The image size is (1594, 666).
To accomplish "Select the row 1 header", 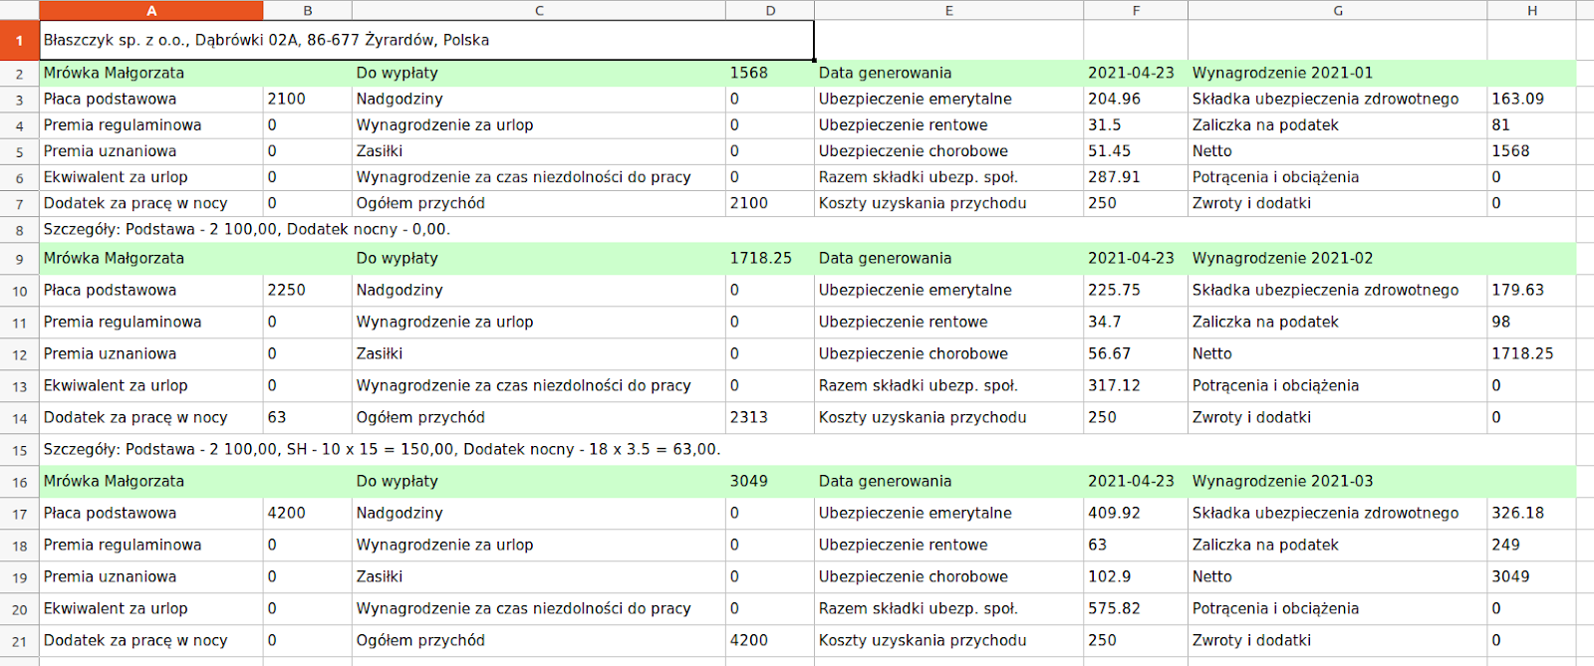I will point(19,41).
